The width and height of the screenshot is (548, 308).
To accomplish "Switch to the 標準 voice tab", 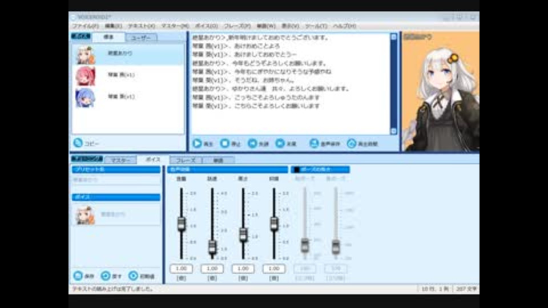I will (x=108, y=37).
